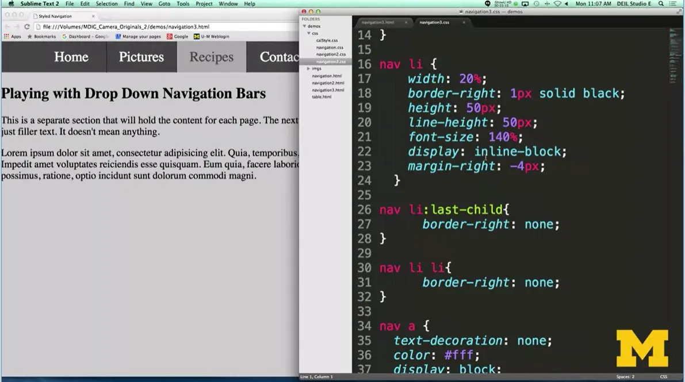Click Chrome's back navigation arrow
This screenshot has width=685, height=382.
(6, 26)
